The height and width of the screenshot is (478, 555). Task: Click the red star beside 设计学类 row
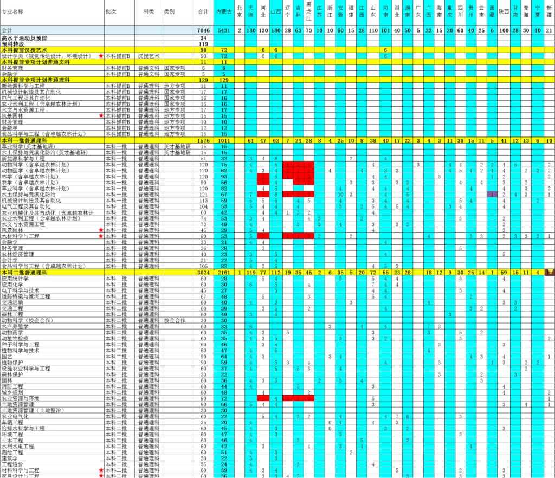click(101, 56)
